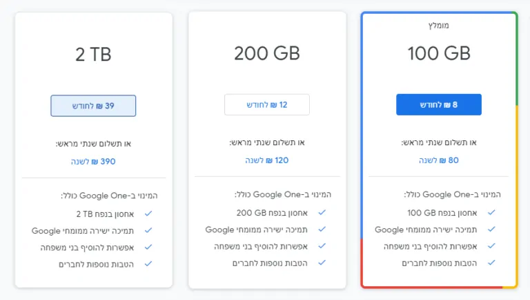Click checkmark for family members option in 100 GB card

click(491, 246)
